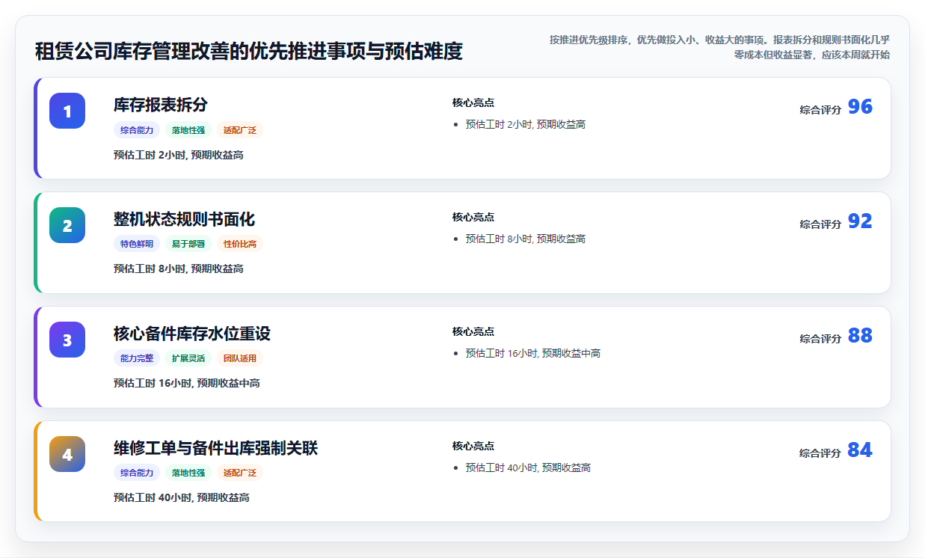Click the bullet item 预估工时 16小时 under 核心亮点
The height and width of the screenshot is (558, 925).
533,353
